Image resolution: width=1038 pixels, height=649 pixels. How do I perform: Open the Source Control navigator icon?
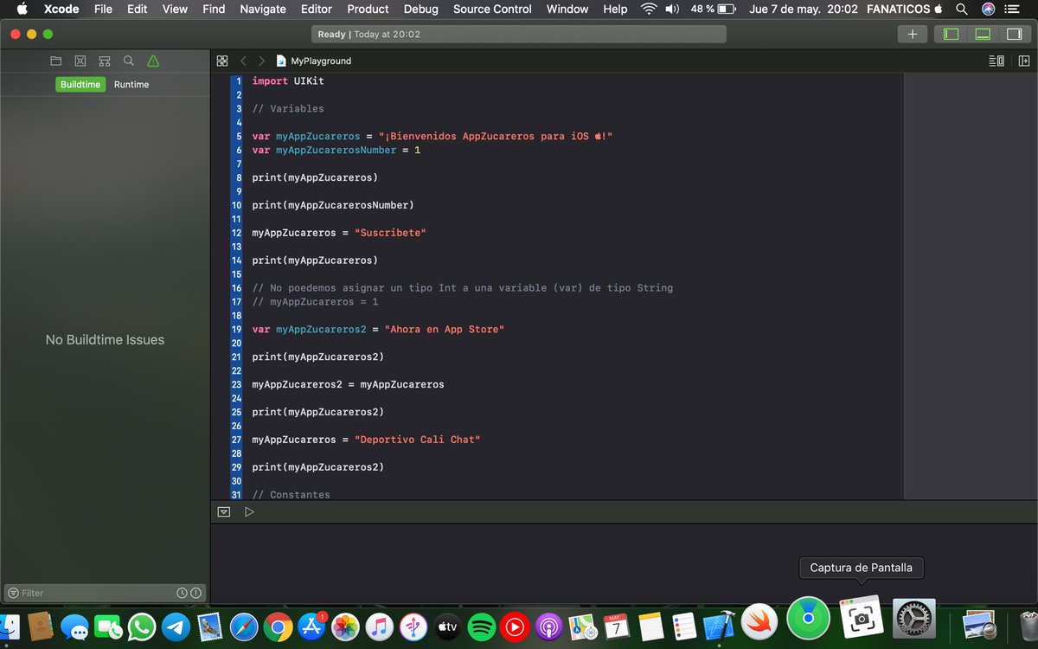pos(80,61)
